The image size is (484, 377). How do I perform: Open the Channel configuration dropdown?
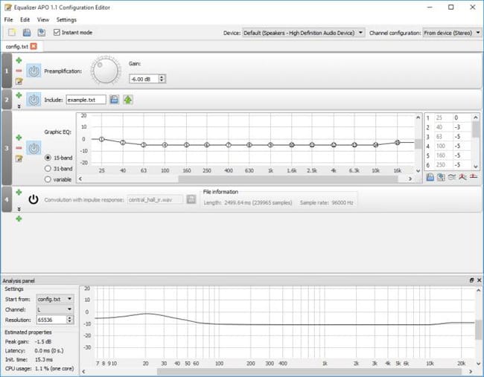tap(451, 33)
